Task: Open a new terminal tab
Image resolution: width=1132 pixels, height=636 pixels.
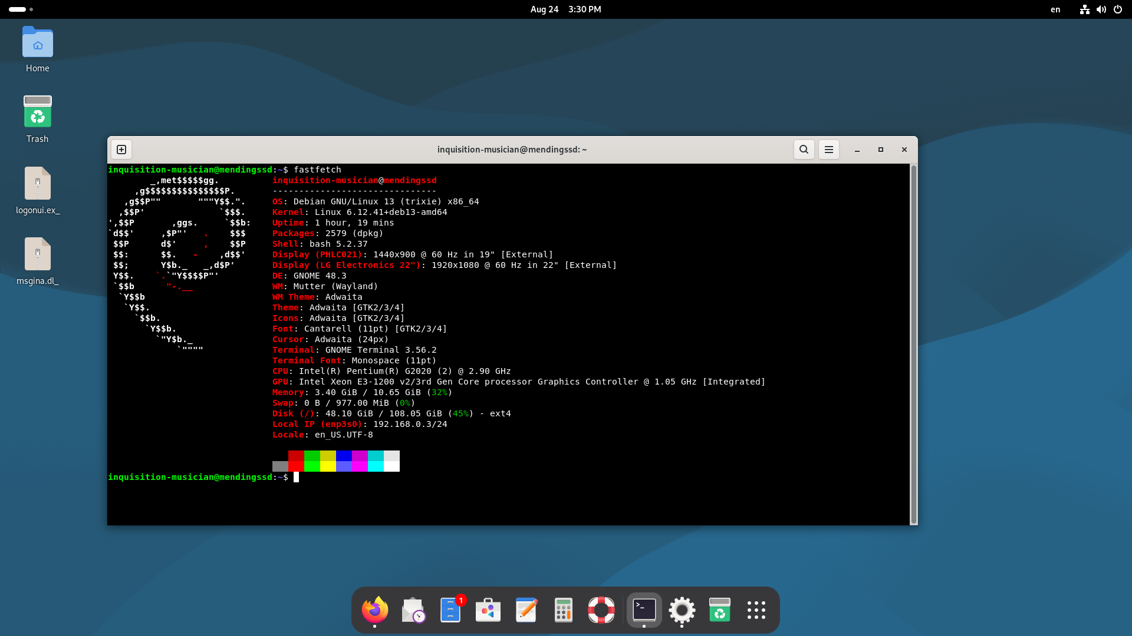Action: (x=121, y=150)
